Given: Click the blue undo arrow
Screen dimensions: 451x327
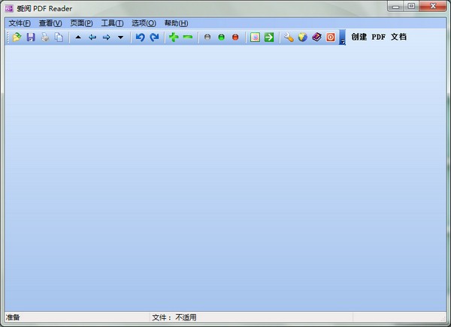Looking at the screenshot, I should click(140, 37).
